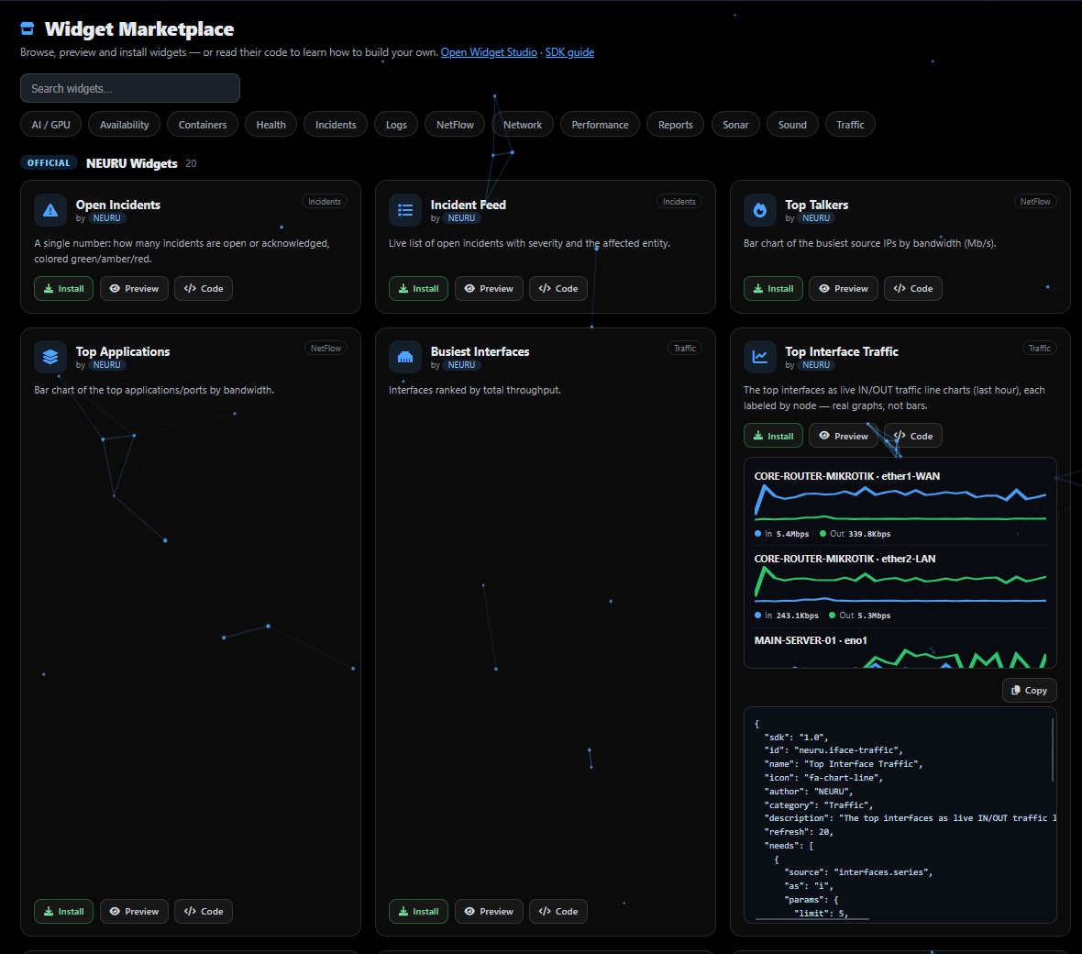Viewport: 1082px width, 954px height.
Task: Filter by Containers category
Action: pyautogui.click(x=202, y=124)
